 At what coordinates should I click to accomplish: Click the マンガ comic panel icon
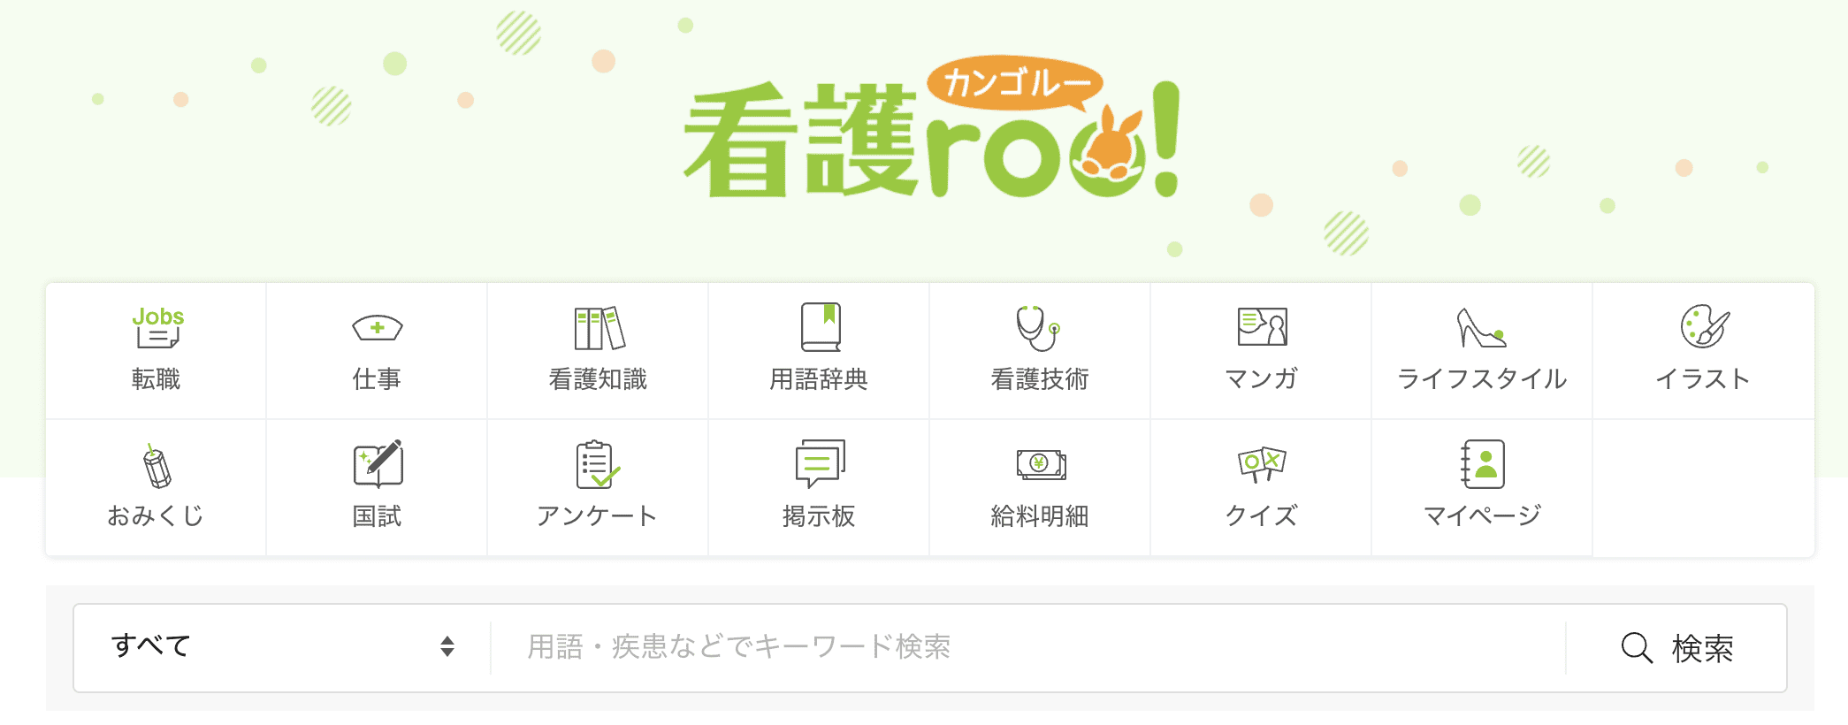pyautogui.click(x=1262, y=326)
